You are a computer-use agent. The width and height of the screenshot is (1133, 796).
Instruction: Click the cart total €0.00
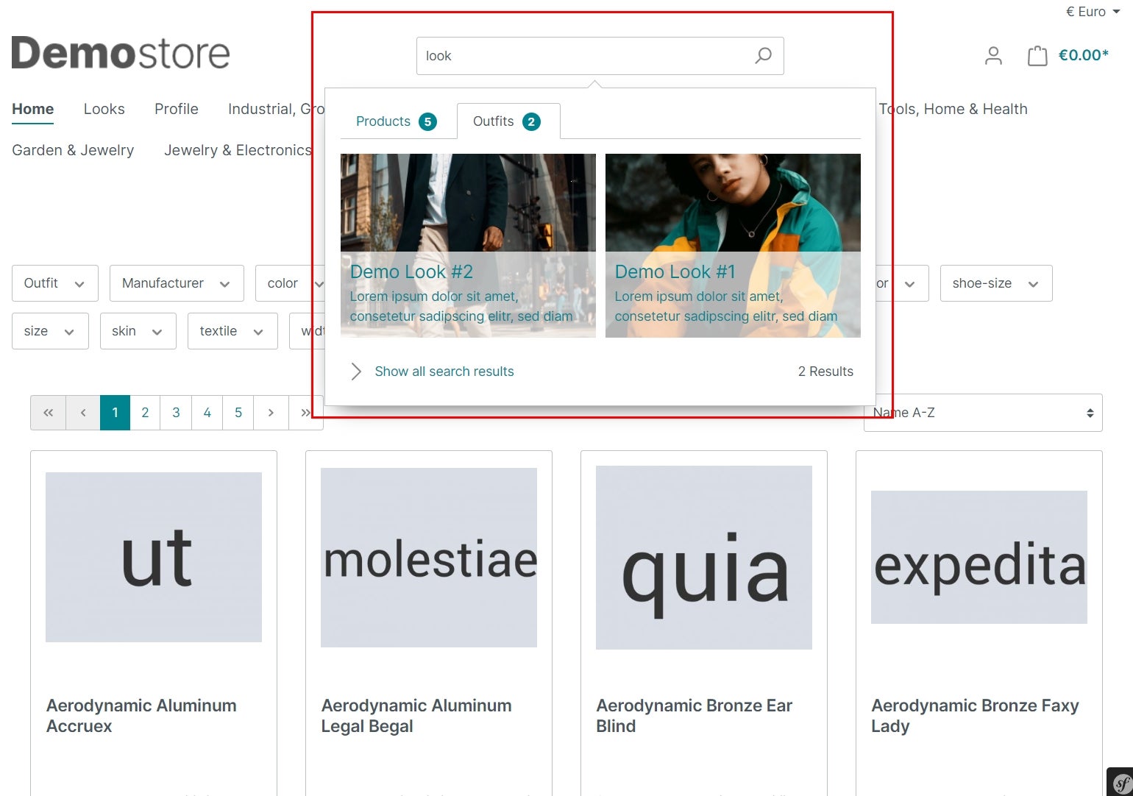coord(1083,55)
